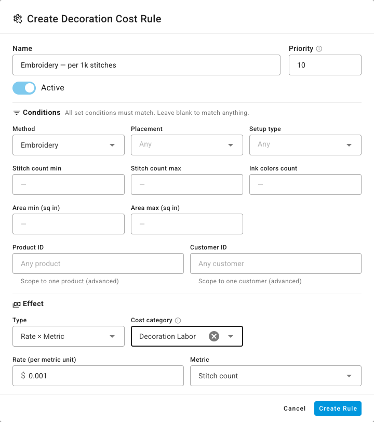Expand the Metric dropdown showing Stitch count

point(276,376)
